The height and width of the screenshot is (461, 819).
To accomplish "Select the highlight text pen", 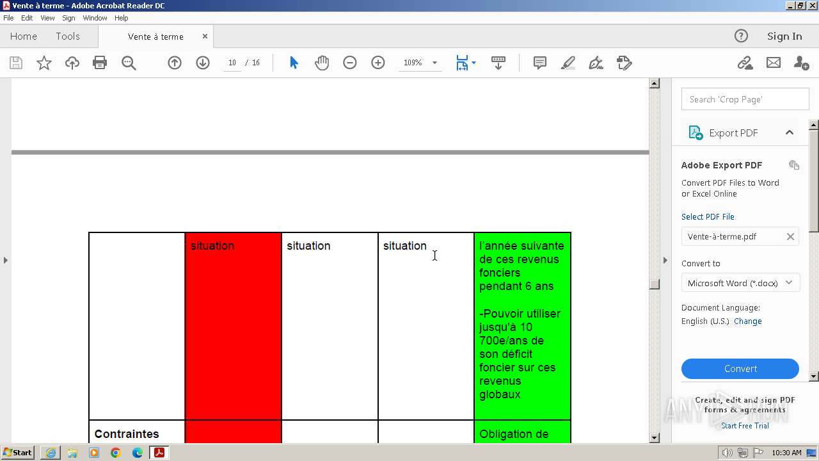I will (568, 63).
